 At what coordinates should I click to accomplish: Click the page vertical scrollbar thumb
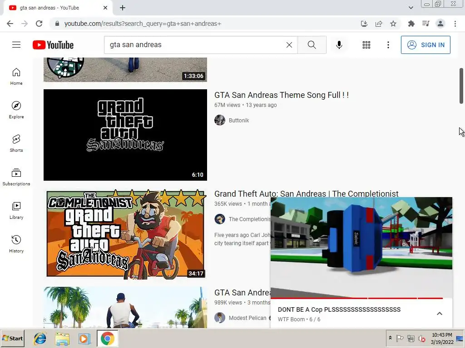461,86
